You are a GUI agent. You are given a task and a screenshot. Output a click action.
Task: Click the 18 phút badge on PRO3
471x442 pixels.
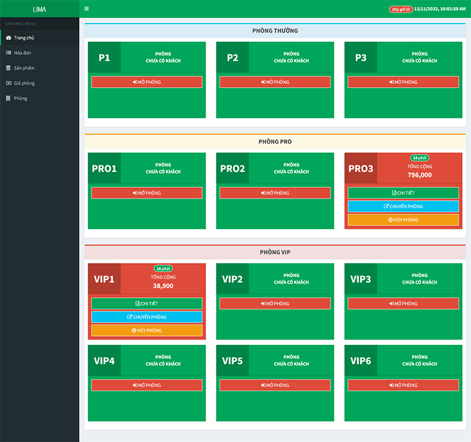420,158
